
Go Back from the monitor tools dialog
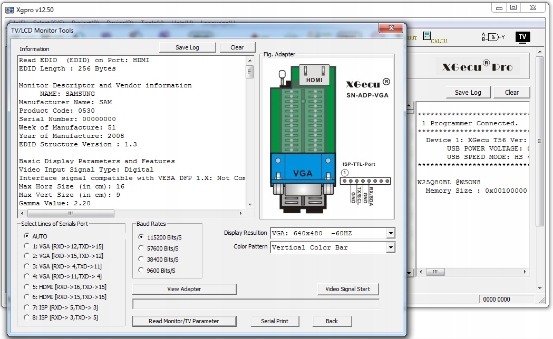pyautogui.click(x=332, y=321)
